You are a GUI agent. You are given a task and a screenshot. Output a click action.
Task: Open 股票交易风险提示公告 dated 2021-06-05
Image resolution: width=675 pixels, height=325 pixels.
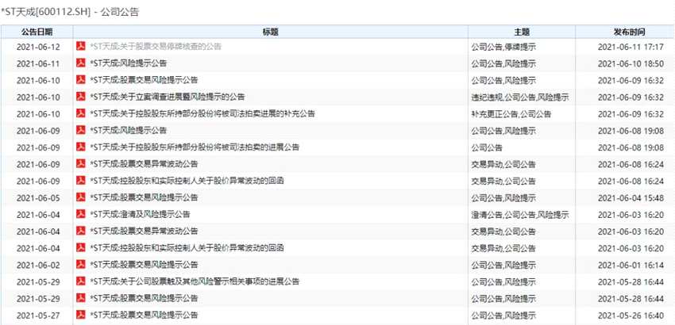pyautogui.click(x=144, y=197)
